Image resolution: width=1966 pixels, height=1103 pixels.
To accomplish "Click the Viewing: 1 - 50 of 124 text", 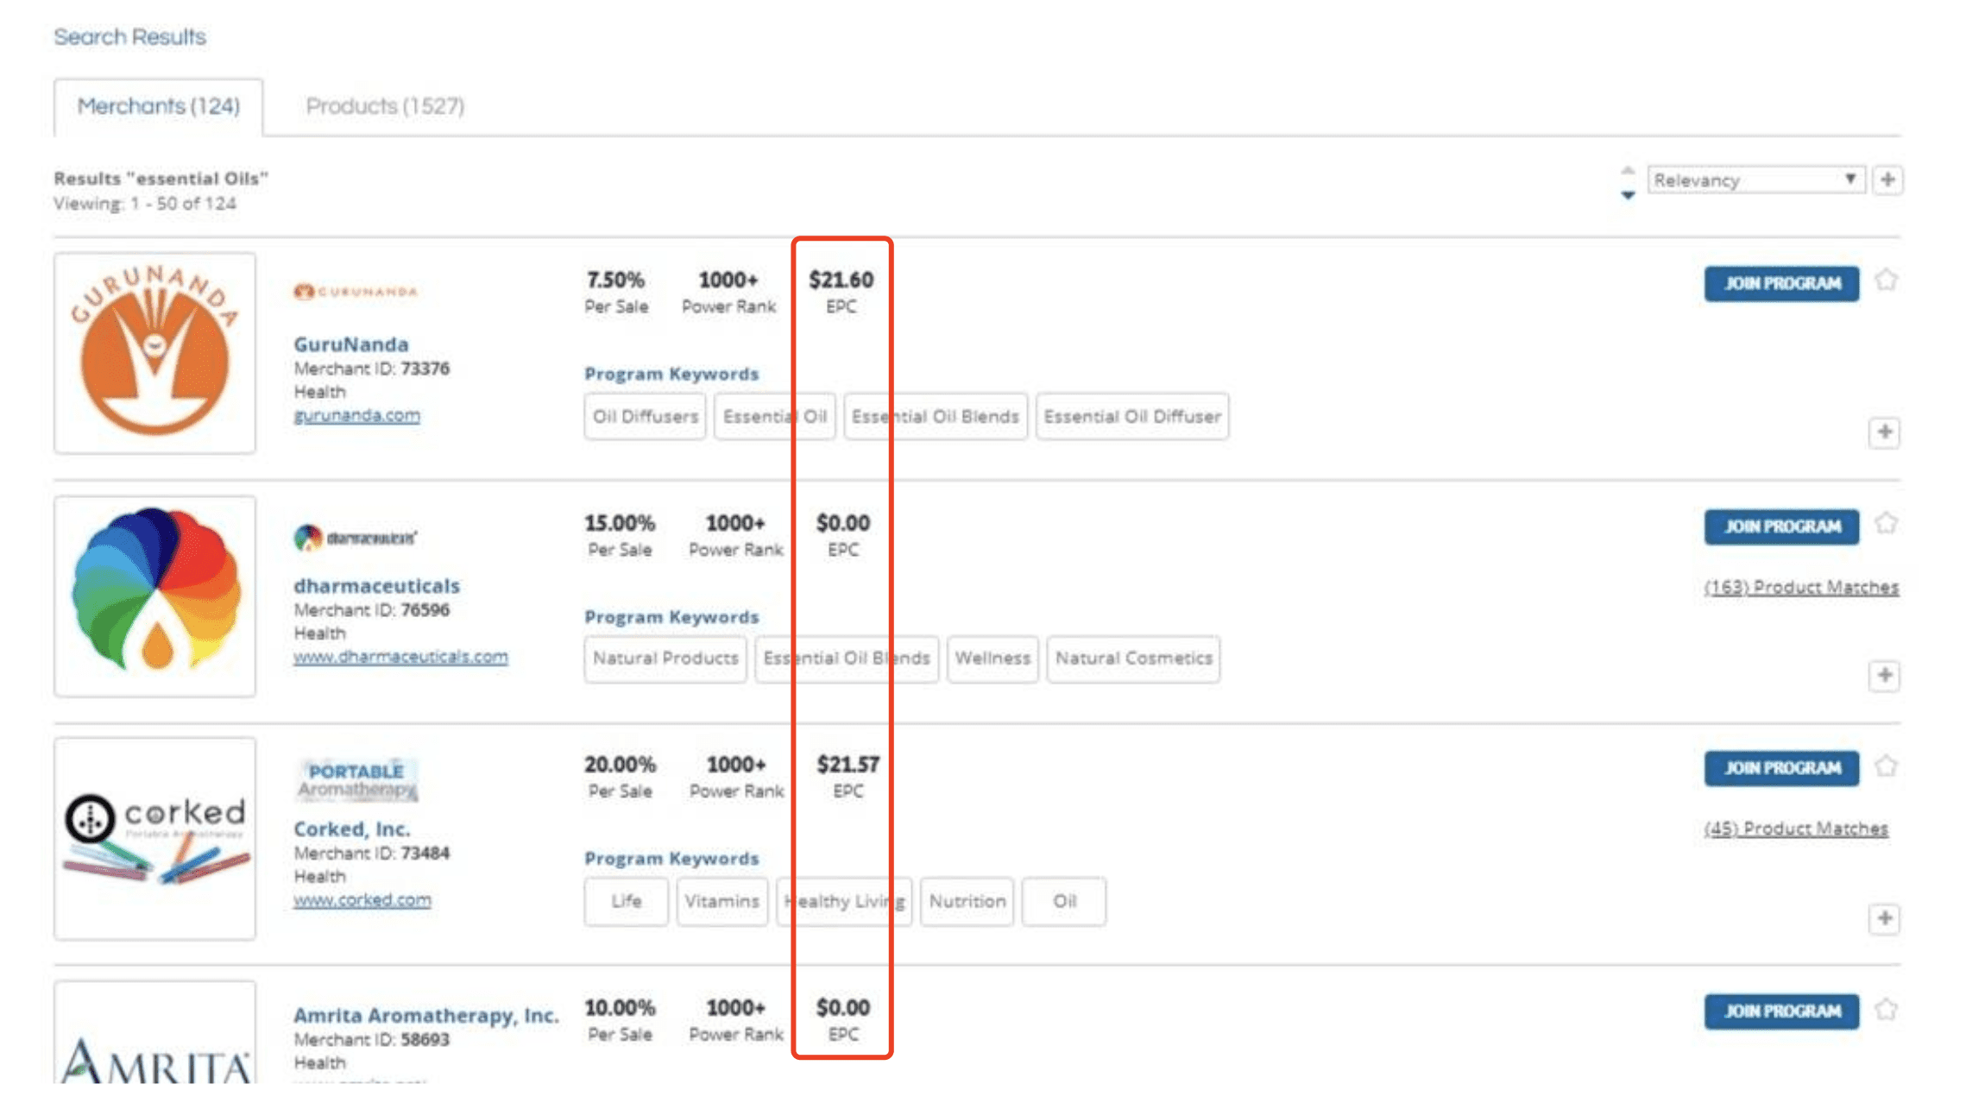I will point(144,204).
